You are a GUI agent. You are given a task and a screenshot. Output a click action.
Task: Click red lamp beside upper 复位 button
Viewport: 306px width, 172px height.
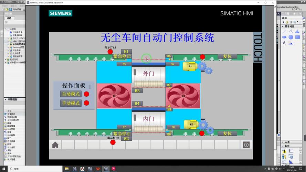(x=202, y=57)
